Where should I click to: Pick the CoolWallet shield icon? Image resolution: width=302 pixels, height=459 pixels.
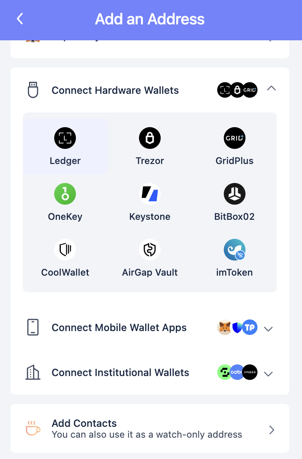coord(65,250)
